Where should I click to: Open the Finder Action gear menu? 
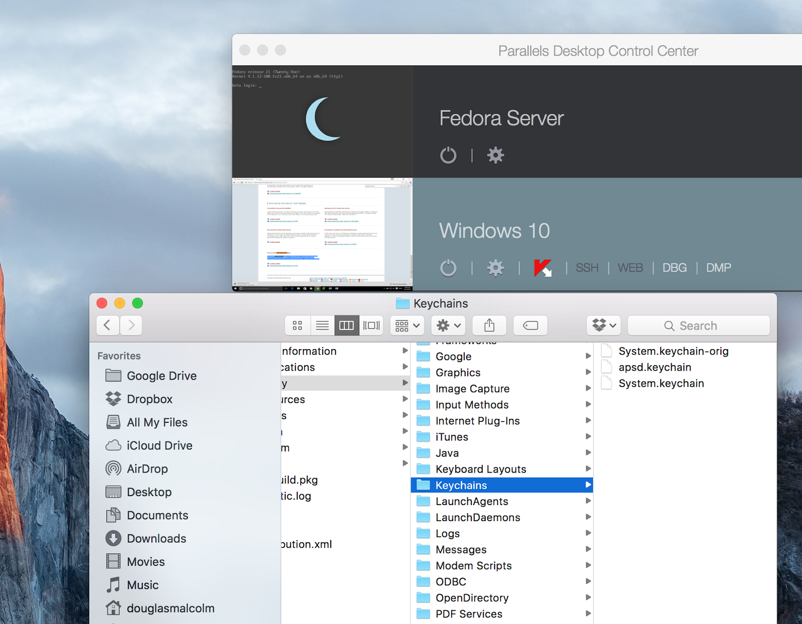click(449, 326)
